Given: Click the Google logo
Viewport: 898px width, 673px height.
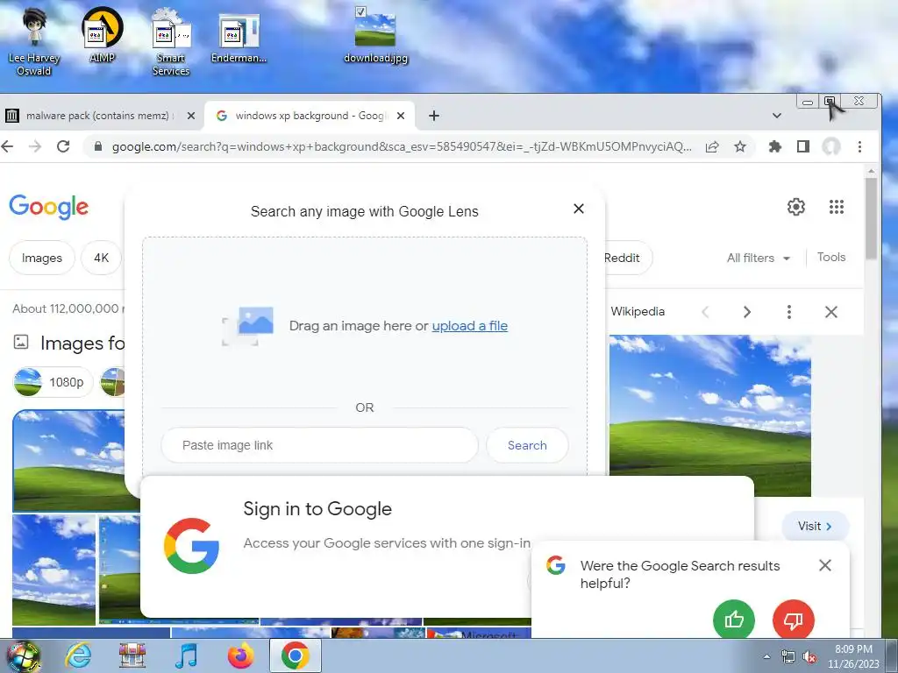Looking at the screenshot, I should (49, 207).
